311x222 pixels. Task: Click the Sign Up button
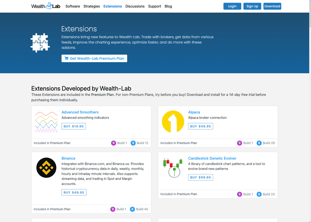[x=252, y=6]
